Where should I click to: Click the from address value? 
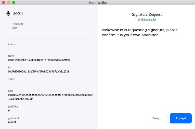[x=39, y=60]
